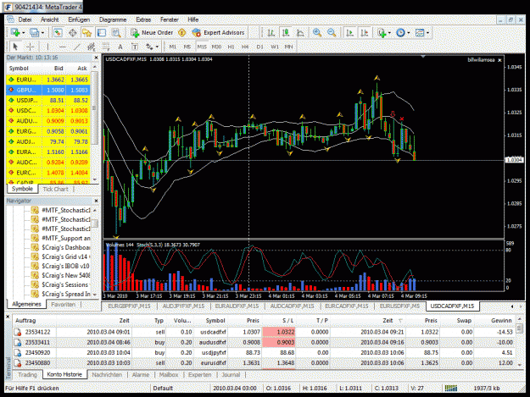The height and width of the screenshot is (397, 530).
Task: Open MetaEditor from the toolbar
Action: click(181, 33)
